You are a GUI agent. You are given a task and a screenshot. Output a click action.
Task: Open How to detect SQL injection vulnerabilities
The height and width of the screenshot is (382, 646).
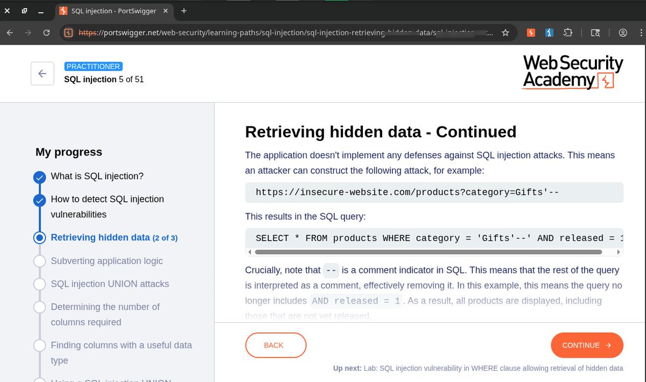pyautogui.click(x=108, y=207)
